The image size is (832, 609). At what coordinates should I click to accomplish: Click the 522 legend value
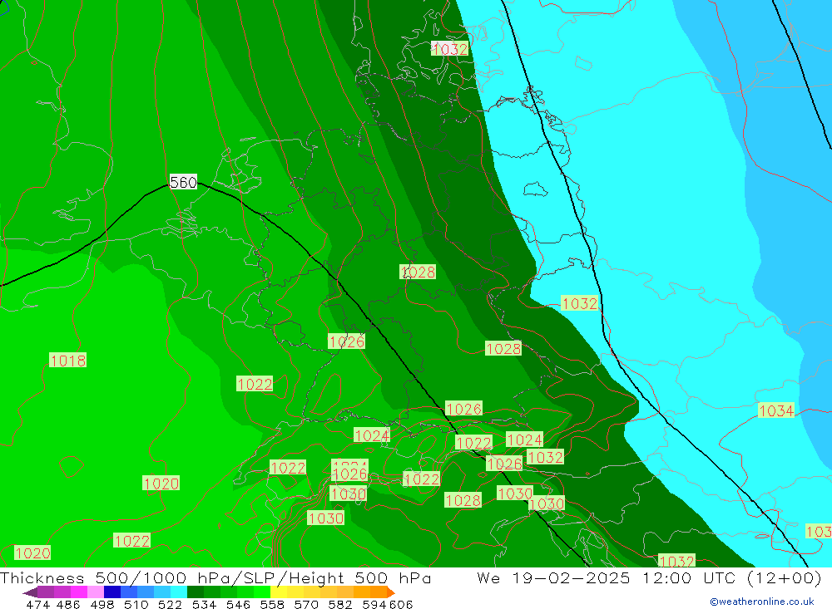pos(170,604)
